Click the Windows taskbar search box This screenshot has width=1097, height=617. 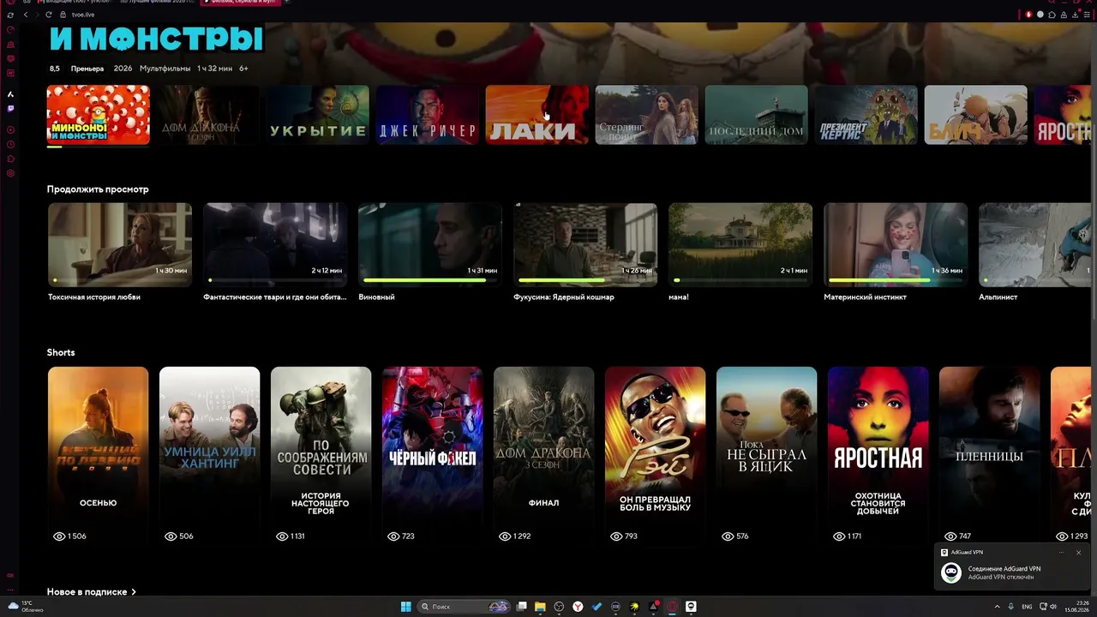click(463, 607)
